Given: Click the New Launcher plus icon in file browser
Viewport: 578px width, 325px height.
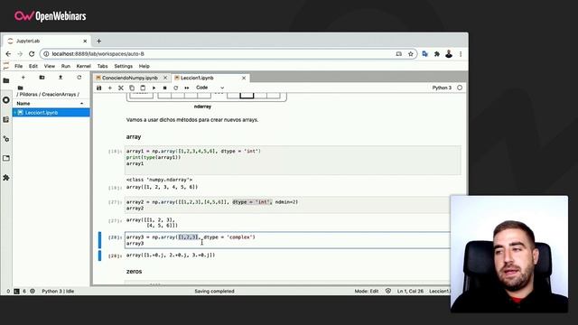Looking at the screenshot, I should pyautogui.click(x=23, y=78).
